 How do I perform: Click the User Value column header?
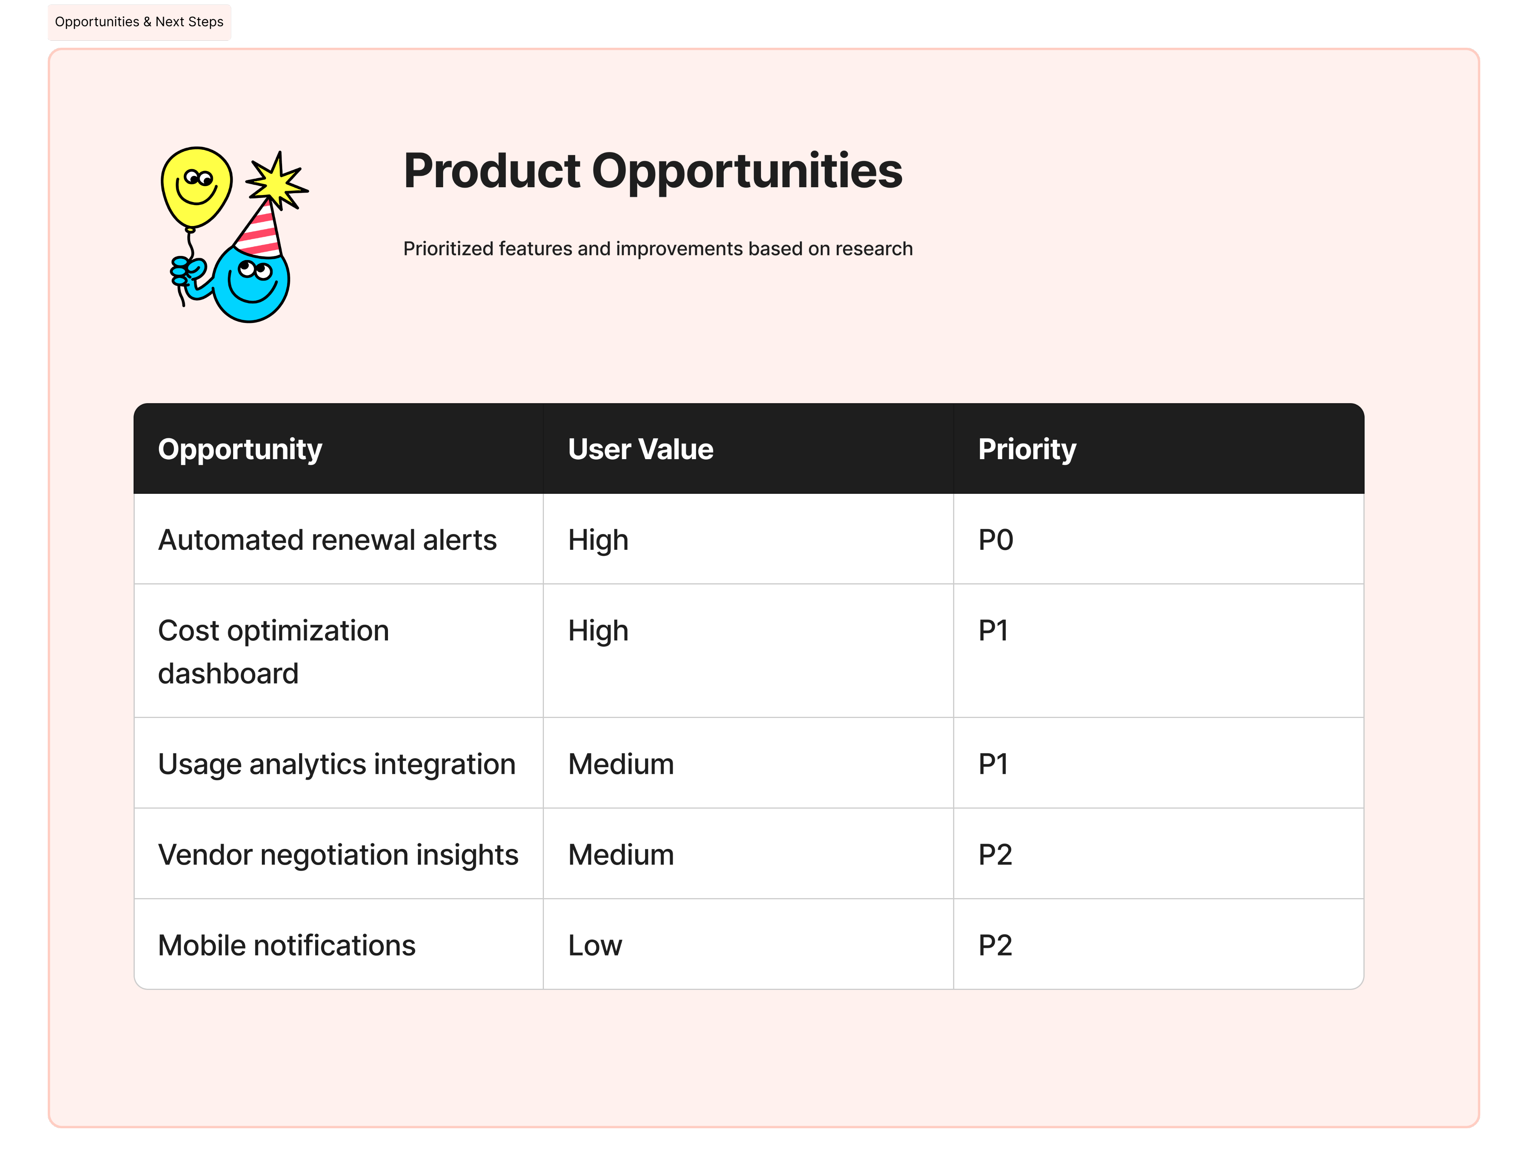click(x=640, y=449)
